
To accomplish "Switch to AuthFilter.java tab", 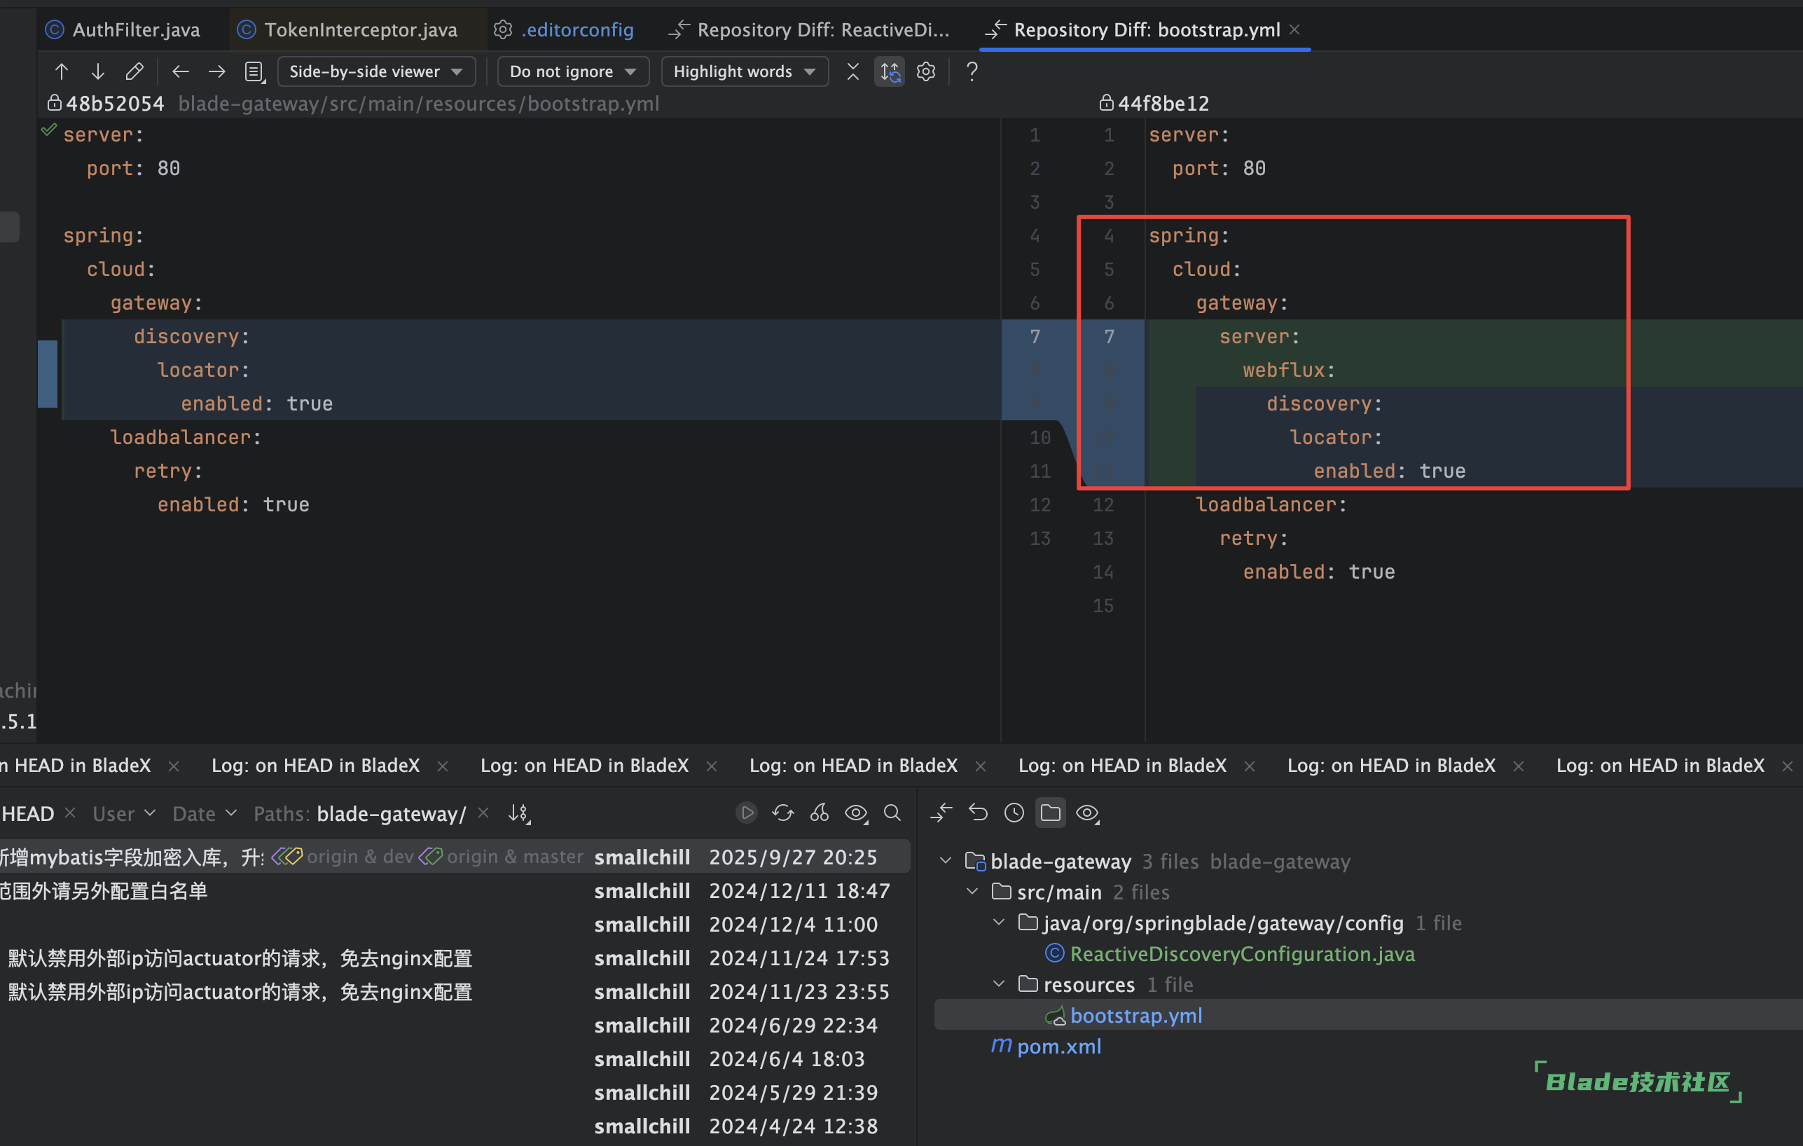I will [x=135, y=30].
